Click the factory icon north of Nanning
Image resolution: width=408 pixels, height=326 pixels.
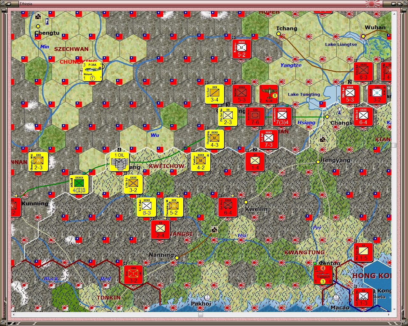pyautogui.click(x=215, y=230)
